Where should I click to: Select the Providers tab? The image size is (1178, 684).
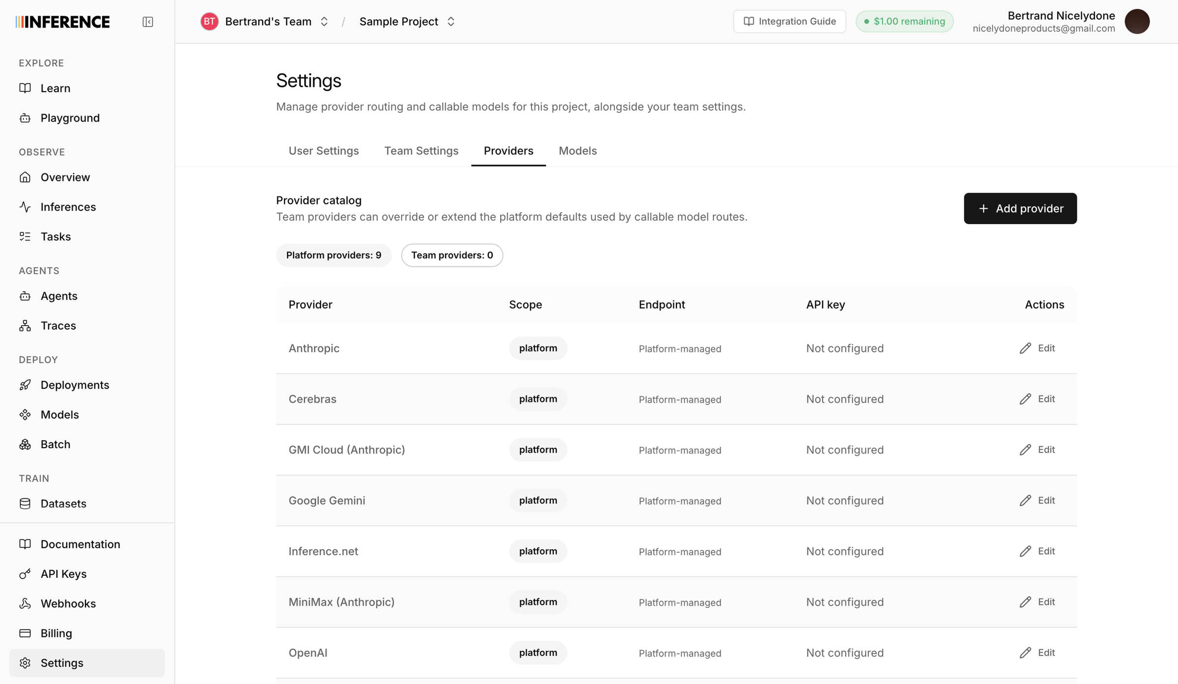click(x=509, y=151)
